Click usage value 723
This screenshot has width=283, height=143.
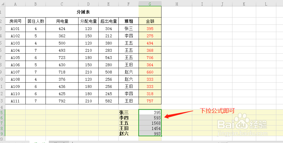62,58
